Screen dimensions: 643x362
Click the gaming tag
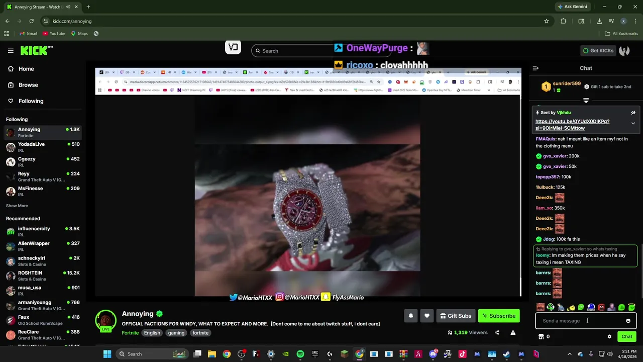click(176, 333)
